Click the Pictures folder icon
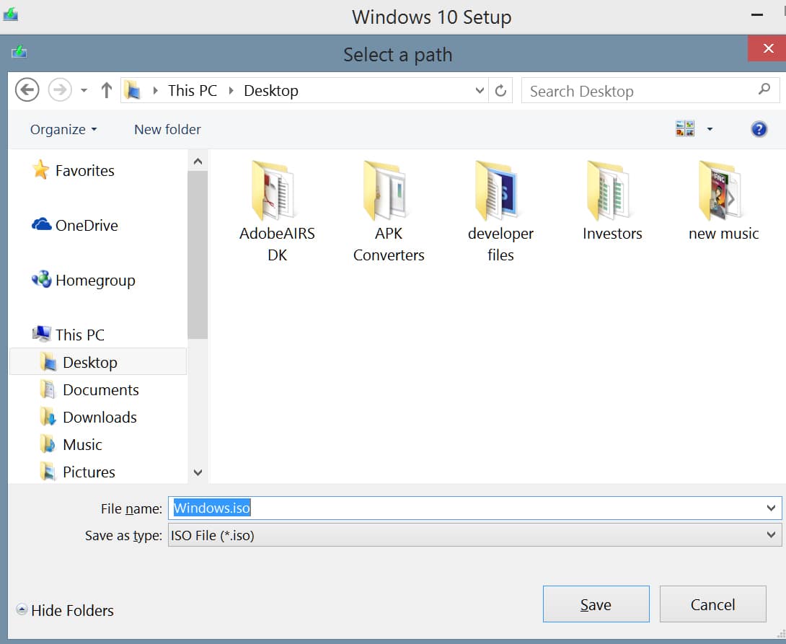Image resolution: width=786 pixels, height=644 pixels. click(48, 472)
